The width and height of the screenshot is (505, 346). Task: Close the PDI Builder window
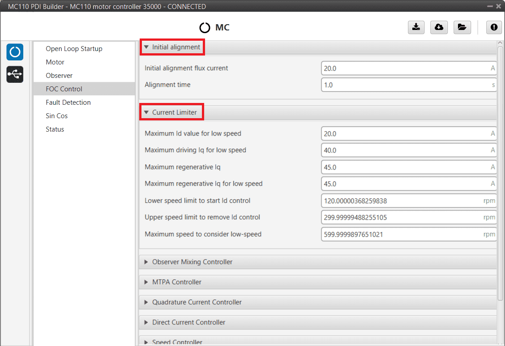499,6
